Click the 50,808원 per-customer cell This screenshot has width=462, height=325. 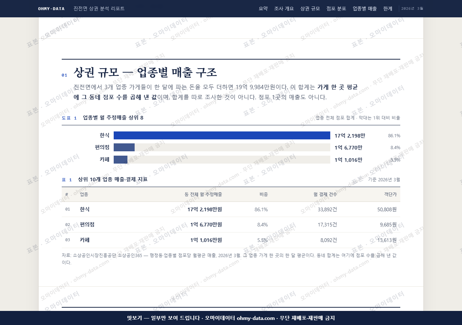pos(387,209)
